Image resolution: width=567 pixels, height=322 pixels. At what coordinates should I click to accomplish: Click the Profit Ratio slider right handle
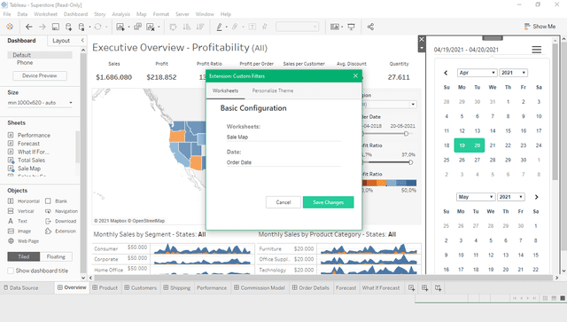[411, 162]
